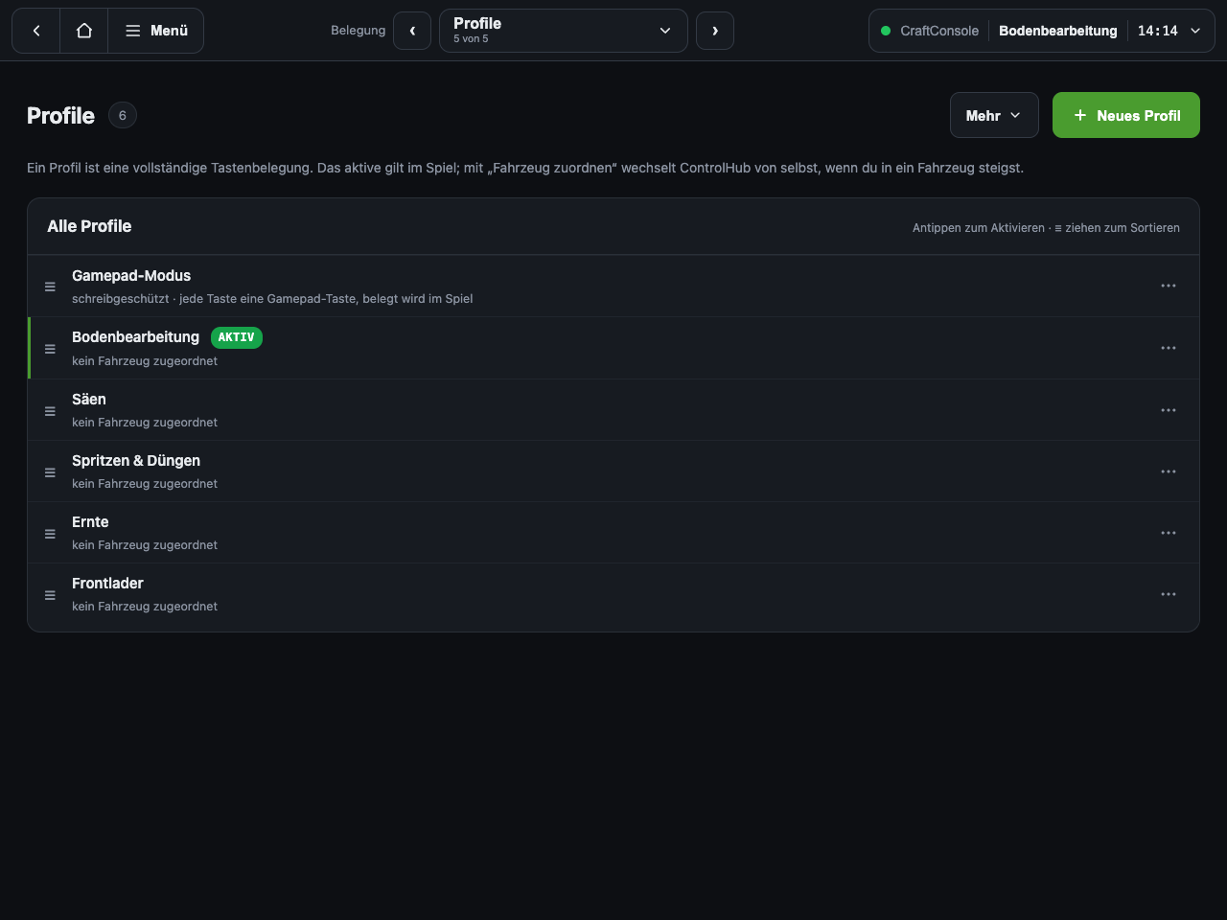Click the profile count badge 6
The image size is (1227, 920).
pyautogui.click(x=123, y=115)
